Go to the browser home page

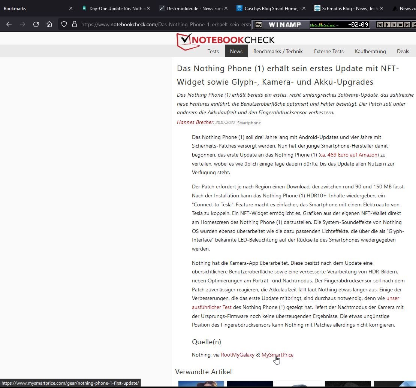(x=49, y=24)
